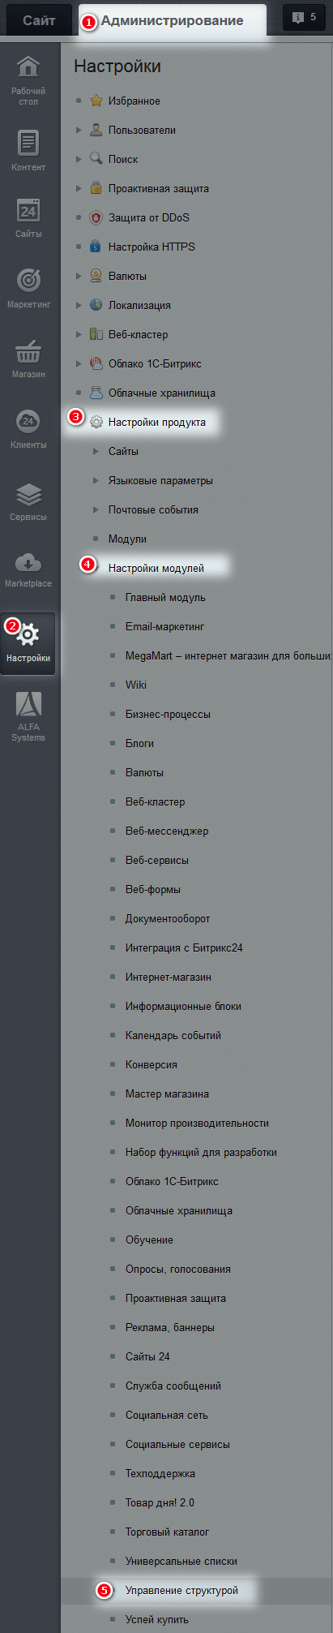This screenshot has width=333, height=1633.
Task: Expand the Облако 1С-Битрикс top arrow
Action: click(x=79, y=363)
